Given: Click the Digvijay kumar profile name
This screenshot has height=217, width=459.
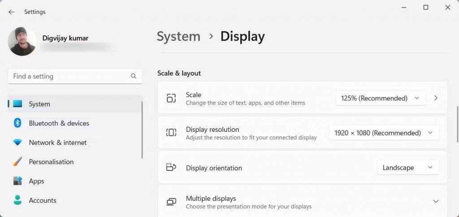Looking at the screenshot, I should point(65,38).
